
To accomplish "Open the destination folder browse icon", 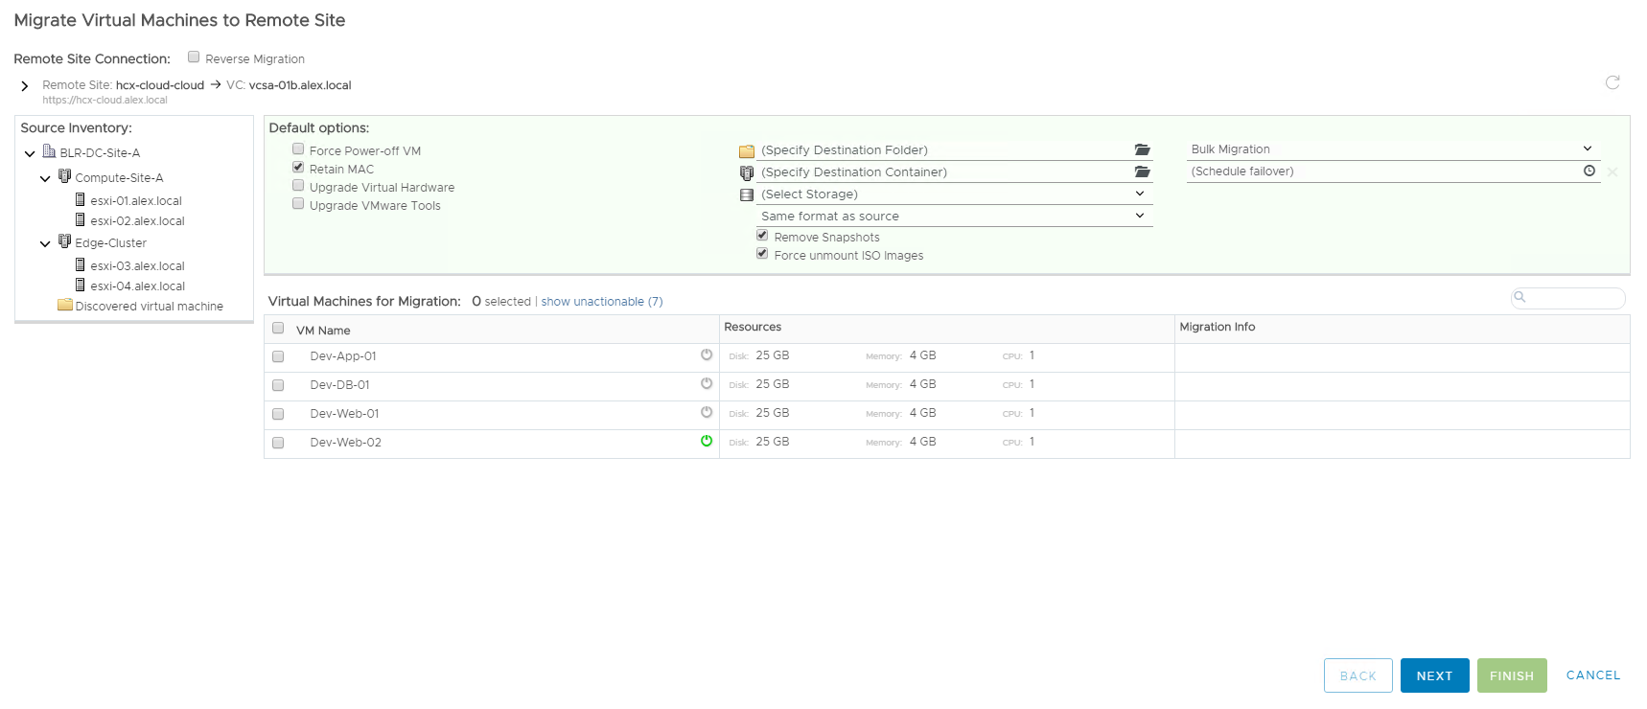I will click(1142, 150).
